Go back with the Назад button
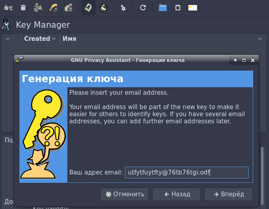The height and width of the screenshot is (209, 269). coord(176,194)
